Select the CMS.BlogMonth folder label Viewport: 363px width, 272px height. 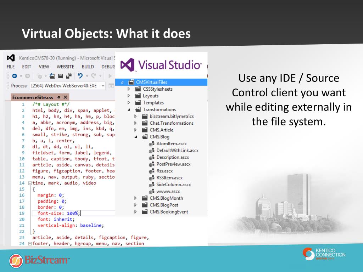tap(166, 198)
